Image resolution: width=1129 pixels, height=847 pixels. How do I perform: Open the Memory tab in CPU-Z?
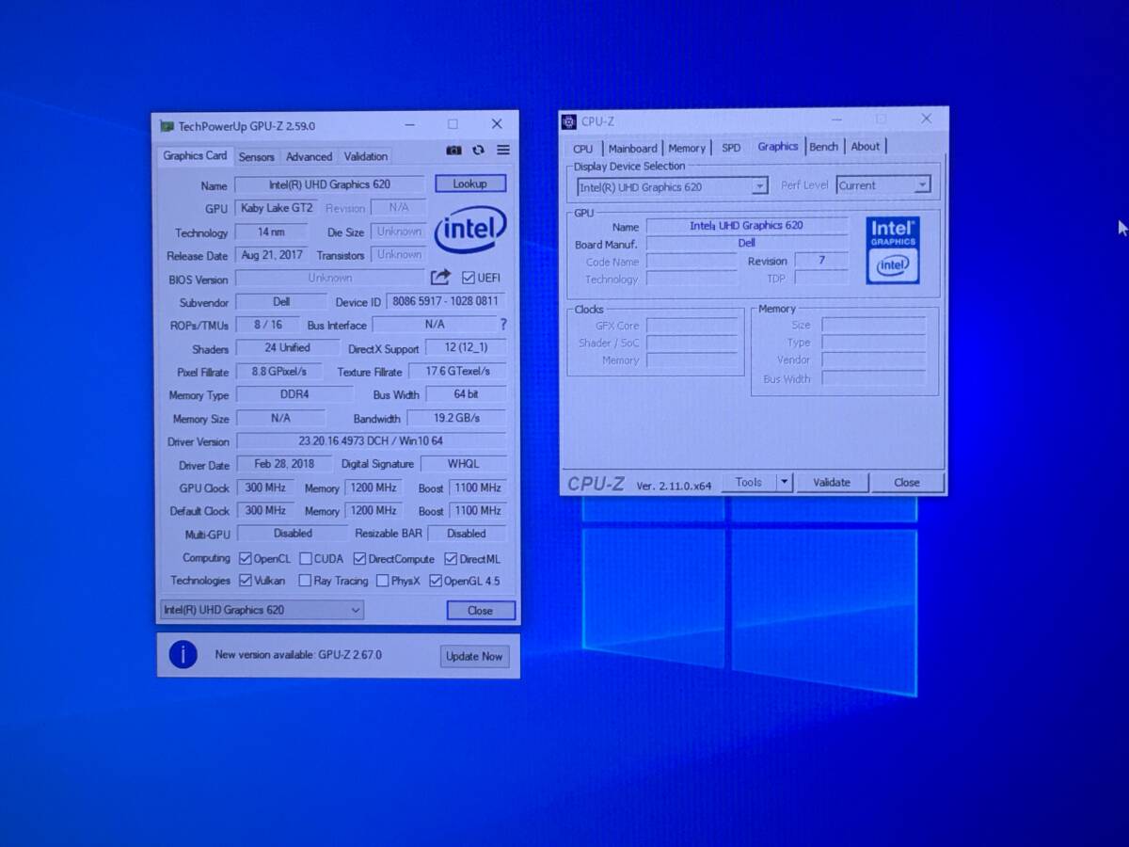[x=687, y=149]
